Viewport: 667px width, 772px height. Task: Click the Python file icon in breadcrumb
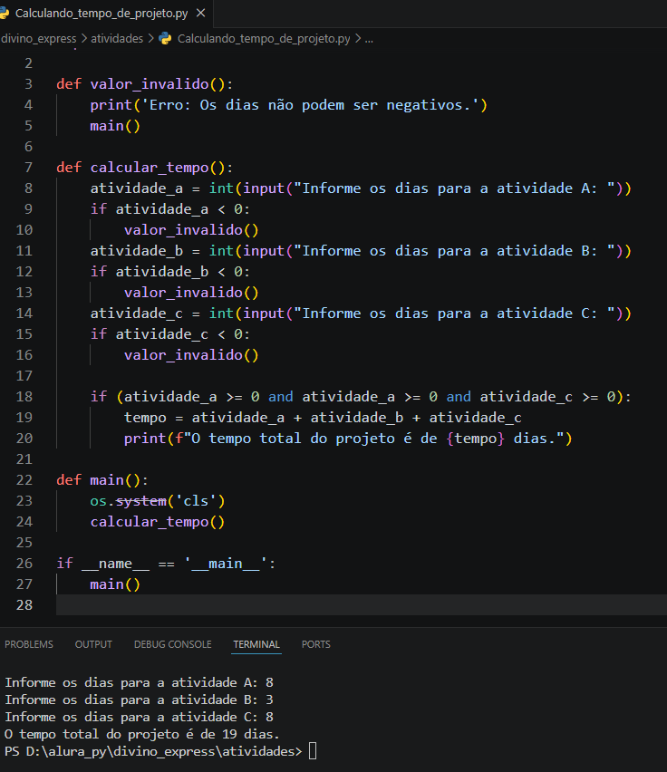[166, 38]
